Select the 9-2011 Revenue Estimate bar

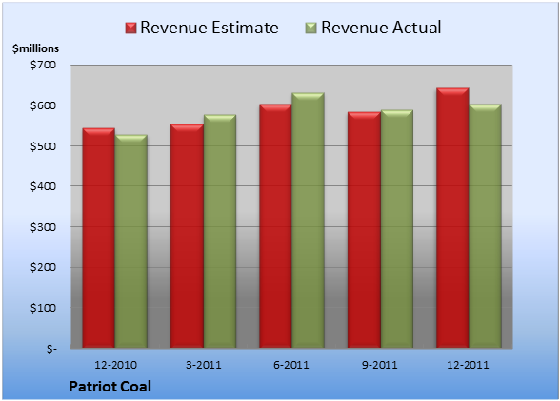tap(364, 230)
